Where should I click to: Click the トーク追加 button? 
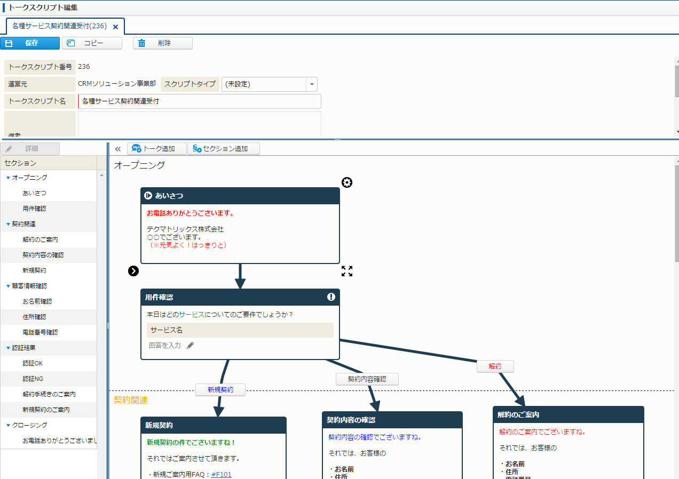point(157,149)
